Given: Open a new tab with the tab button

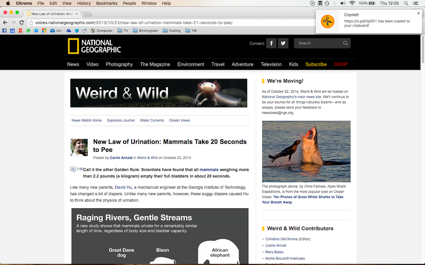Looking at the screenshot, I should coord(87,14).
